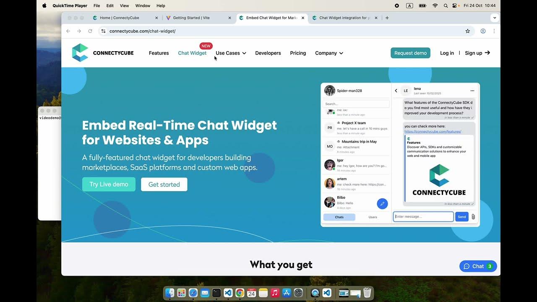Switch to the Users tab in the chat widget
537x302 pixels.
[x=373, y=217]
